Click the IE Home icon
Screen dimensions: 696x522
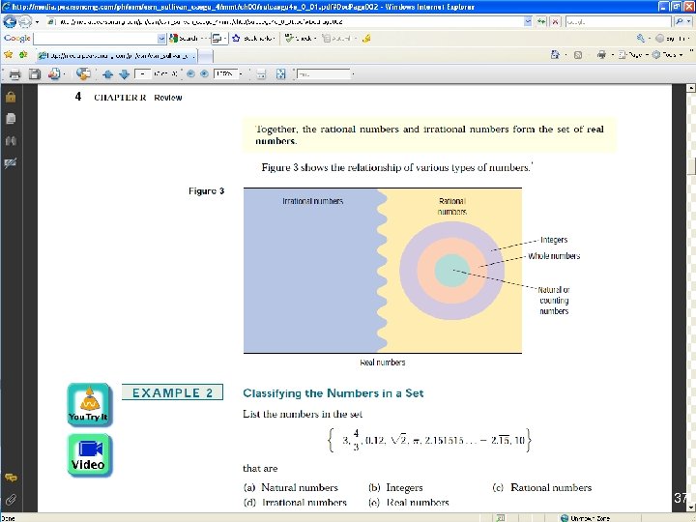(x=555, y=55)
